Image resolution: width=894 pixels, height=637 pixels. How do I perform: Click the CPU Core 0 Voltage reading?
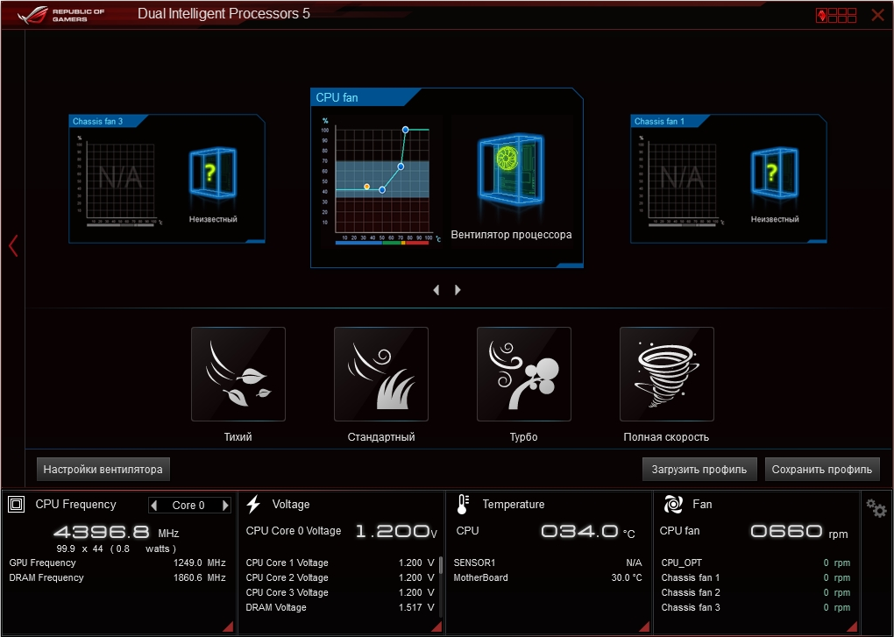pyautogui.click(x=342, y=531)
